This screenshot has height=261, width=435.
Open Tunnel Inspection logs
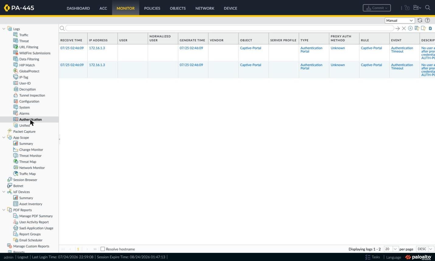[32, 95]
